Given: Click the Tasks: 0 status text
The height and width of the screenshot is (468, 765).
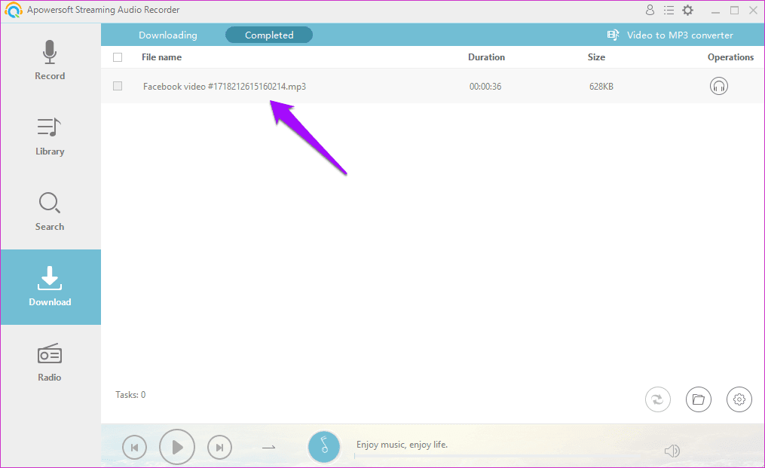Looking at the screenshot, I should tap(130, 395).
